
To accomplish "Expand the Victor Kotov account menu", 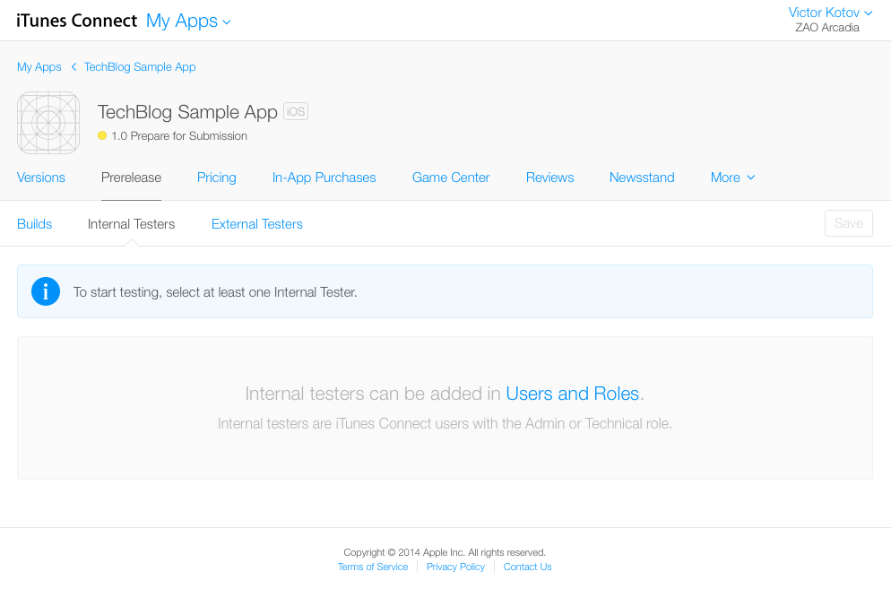I will [829, 13].
